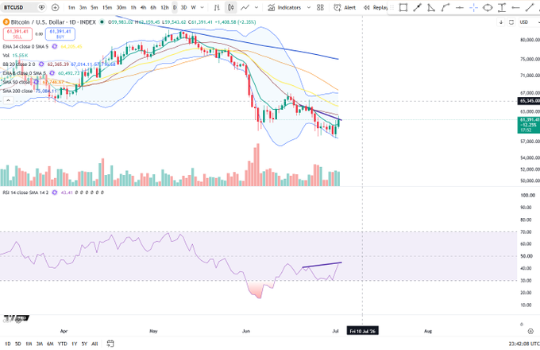Open BB 20 indicator settings icon
This screenshot has height=350, width=540.
pos(41,64)
